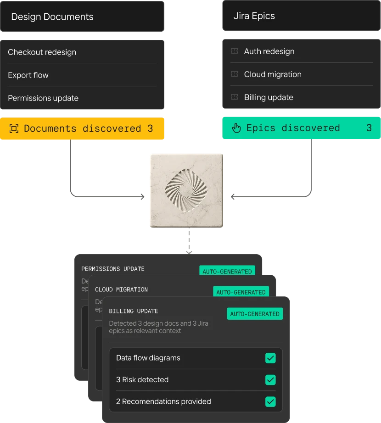Open the Design Documents header
The image size is (381, 423).
click(x=82, y=17)
